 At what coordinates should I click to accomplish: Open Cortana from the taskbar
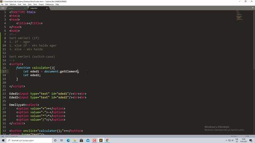[55, 140]
